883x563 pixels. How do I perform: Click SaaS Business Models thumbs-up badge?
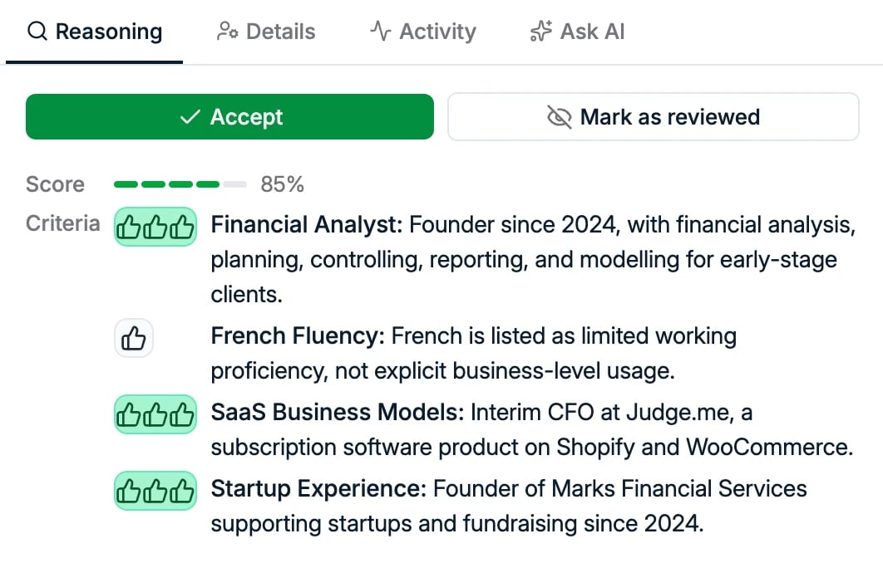(x=155, y=414)
